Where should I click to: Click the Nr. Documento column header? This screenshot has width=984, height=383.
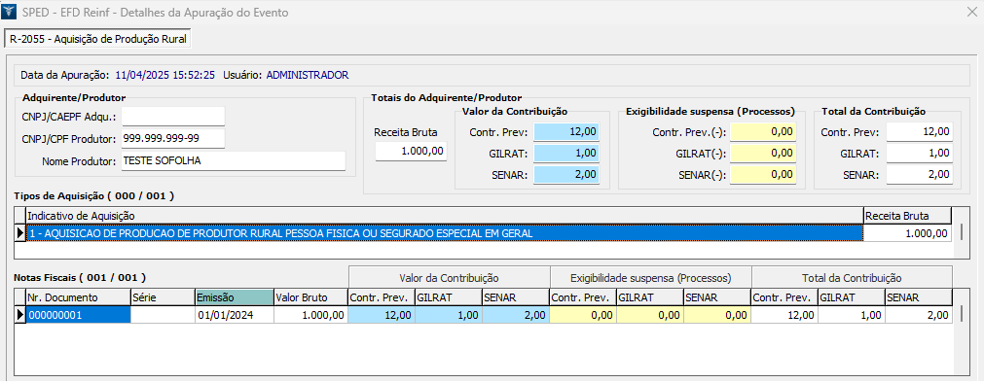79,297
